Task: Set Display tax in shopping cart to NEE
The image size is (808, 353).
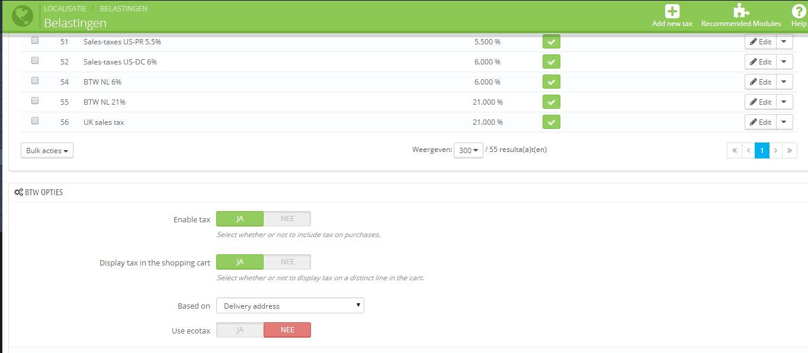Action: pyautogui.click(x=287, y=262)
